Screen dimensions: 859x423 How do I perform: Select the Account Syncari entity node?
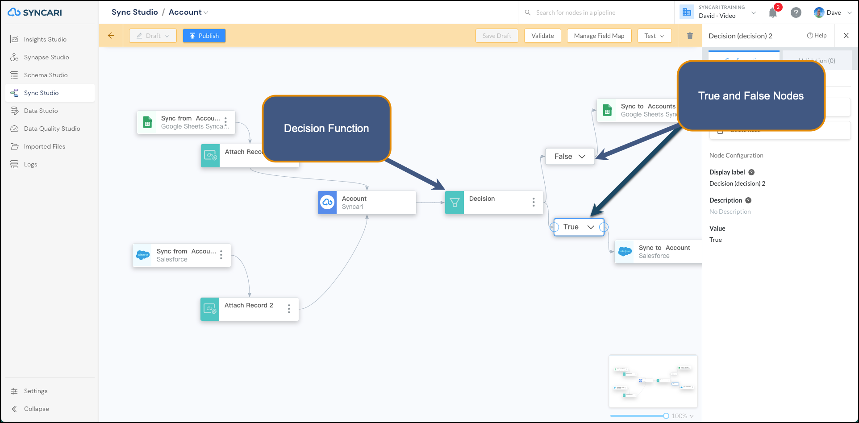[367, 203]
